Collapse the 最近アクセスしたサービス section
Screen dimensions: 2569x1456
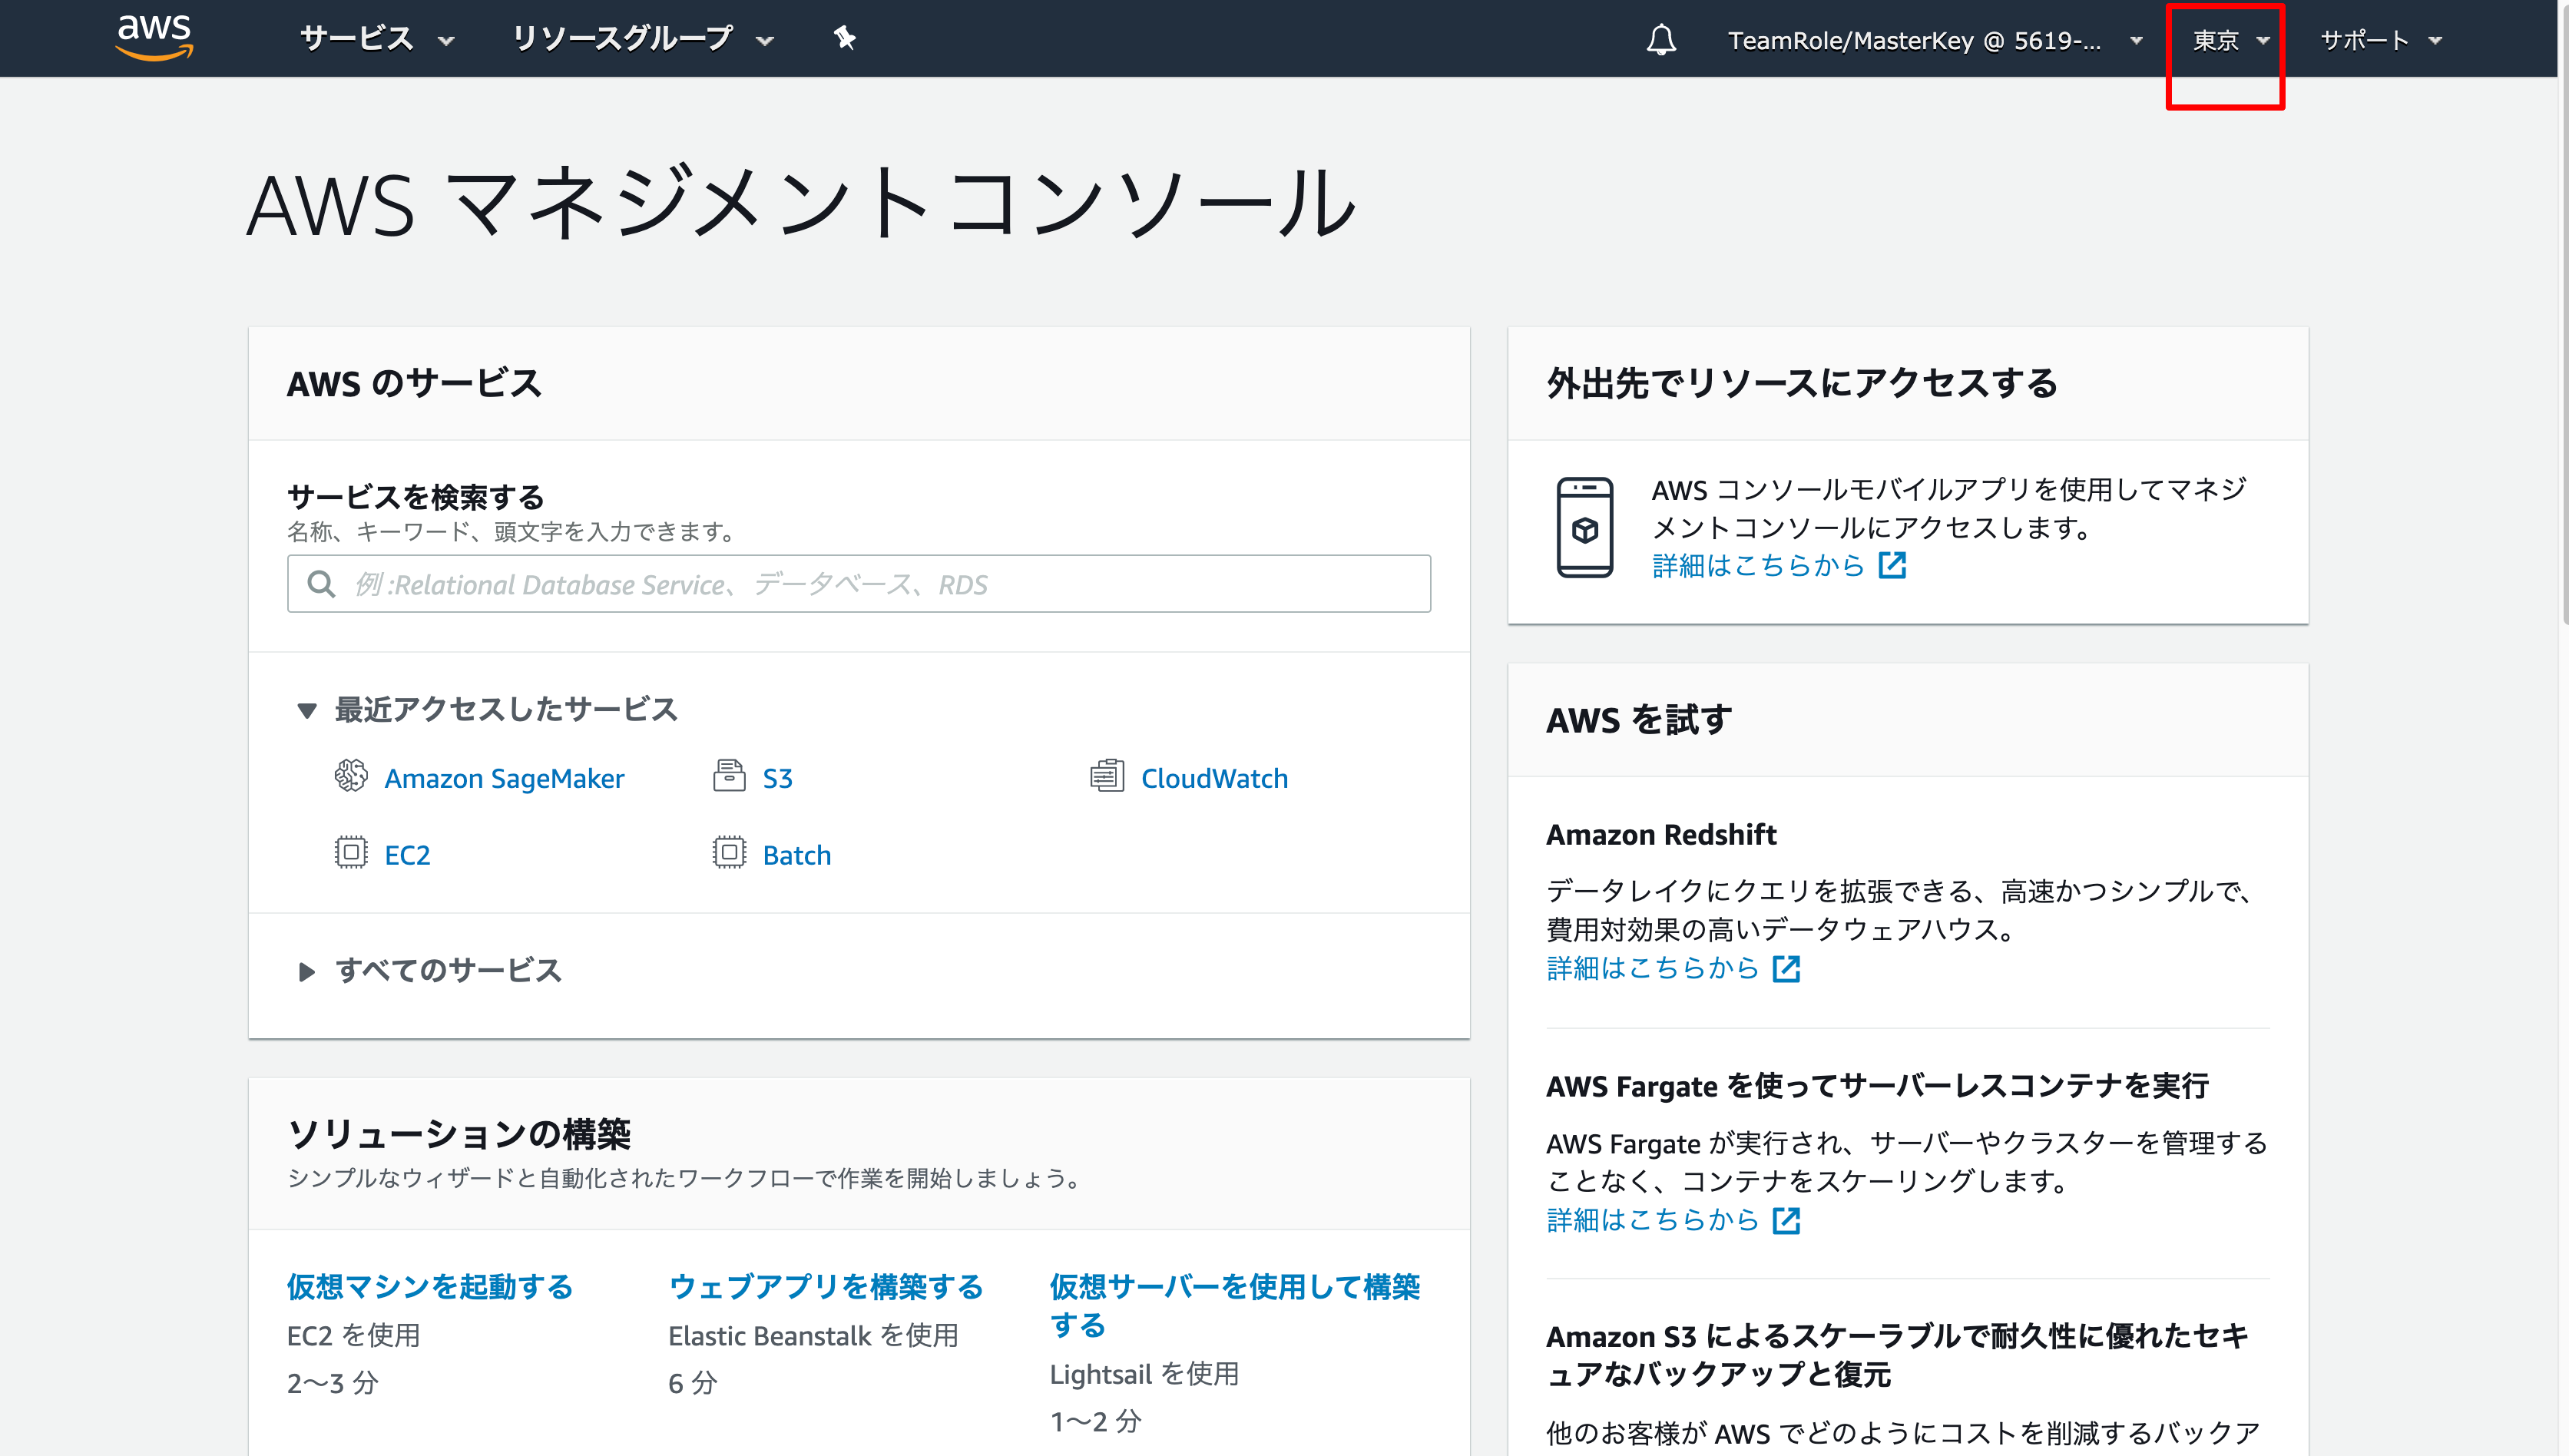pos(487,710)
